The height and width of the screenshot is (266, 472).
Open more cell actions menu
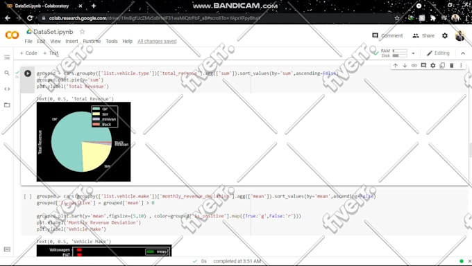click(x=461, y=66)
